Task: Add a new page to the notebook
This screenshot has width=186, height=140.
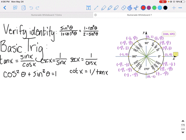Action: pos(23,8)
